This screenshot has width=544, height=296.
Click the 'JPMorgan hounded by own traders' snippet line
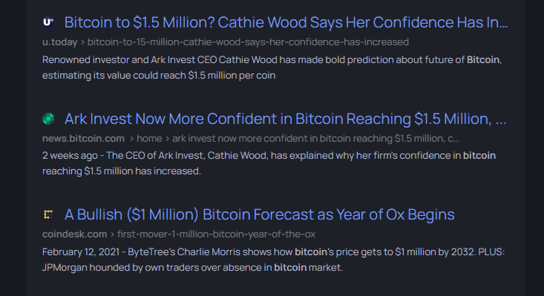[192, 268]
